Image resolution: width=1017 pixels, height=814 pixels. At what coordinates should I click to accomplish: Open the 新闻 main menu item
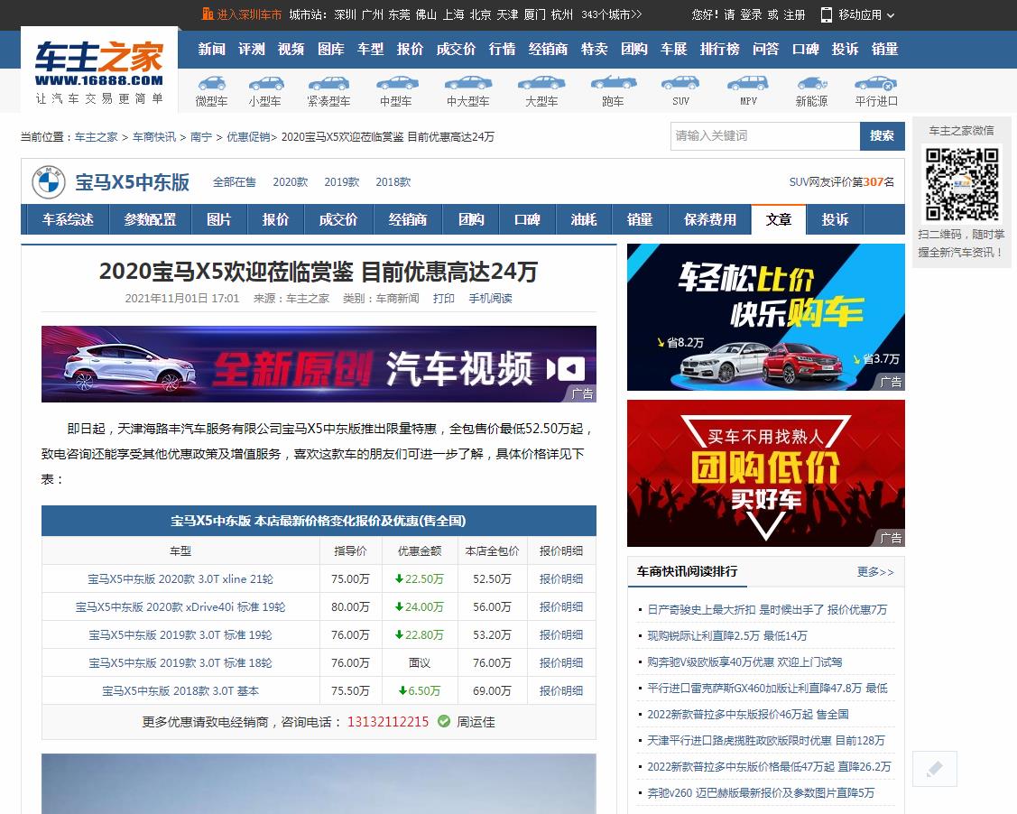[211, 50]
